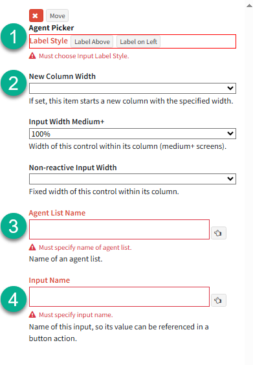Image resolution: width=253 pixels, height=365 pixels.
Task: Click the green number 4 badge
Action: pos(14,299)
